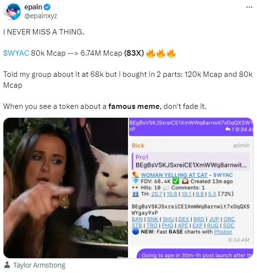
Task: Open the Telegram screenshot image
Action: 191,188
